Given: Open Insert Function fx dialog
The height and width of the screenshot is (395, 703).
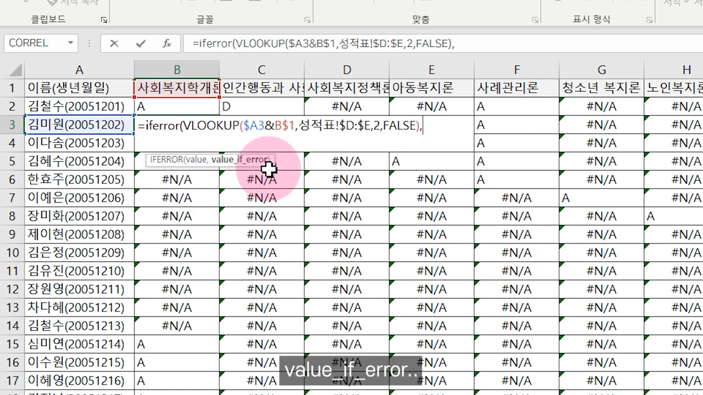Looking at the screenshot, I should (167, 43).
